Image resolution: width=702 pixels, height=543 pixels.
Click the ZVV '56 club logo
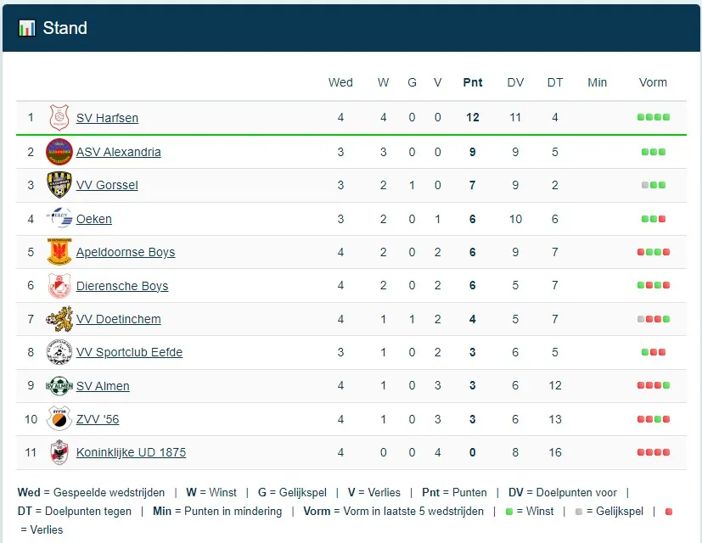pyautogui.click(x=59, y=419)
